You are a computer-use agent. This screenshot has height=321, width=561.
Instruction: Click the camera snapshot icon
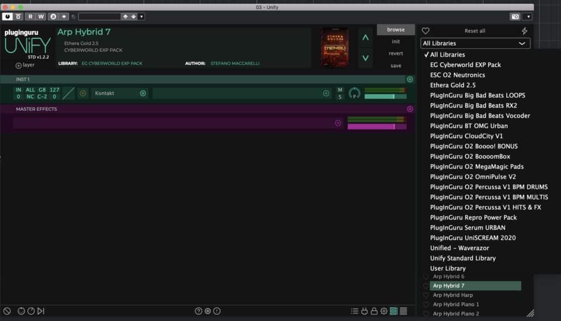515,16
